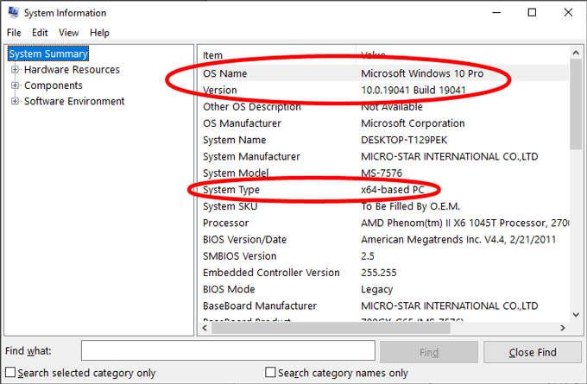
Task: Click the 10.0.19041 Build 19041 value
Action: pyautogui.click(x=413, y=91)
